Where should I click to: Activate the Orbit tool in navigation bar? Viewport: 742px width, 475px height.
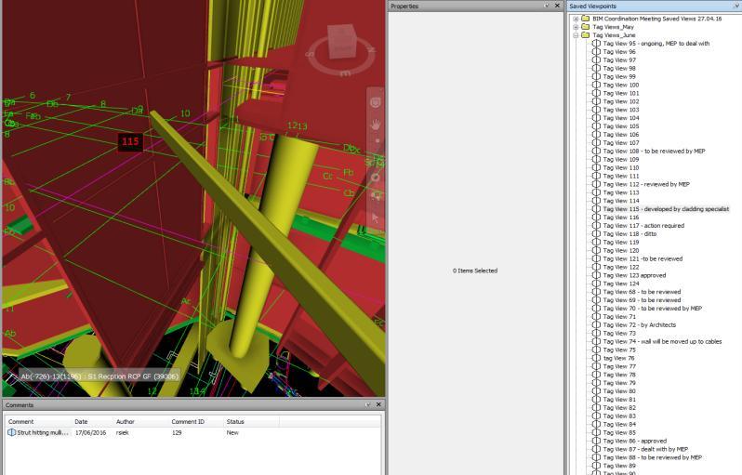point(376,178)
